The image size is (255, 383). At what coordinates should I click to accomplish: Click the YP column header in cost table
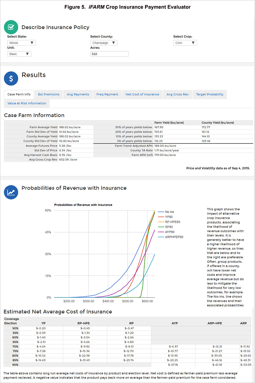(x=43, y=323)
